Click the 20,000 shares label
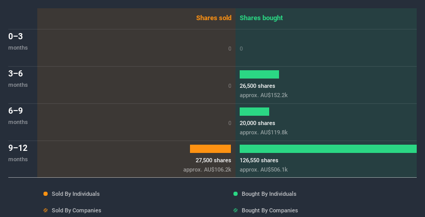The width and height of the screenshot is (425, 217). tap(257, 123)
